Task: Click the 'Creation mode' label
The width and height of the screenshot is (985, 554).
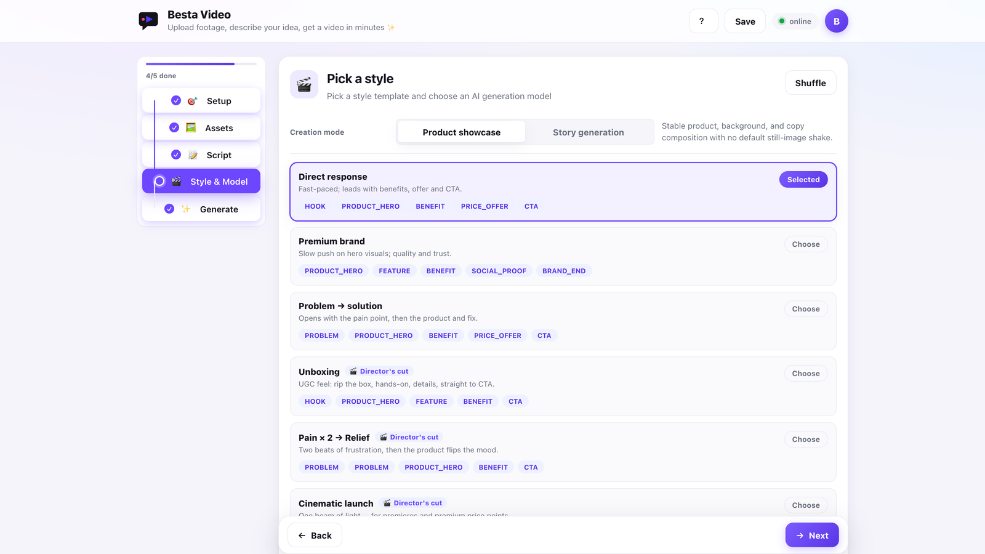Action: [317, 132]
